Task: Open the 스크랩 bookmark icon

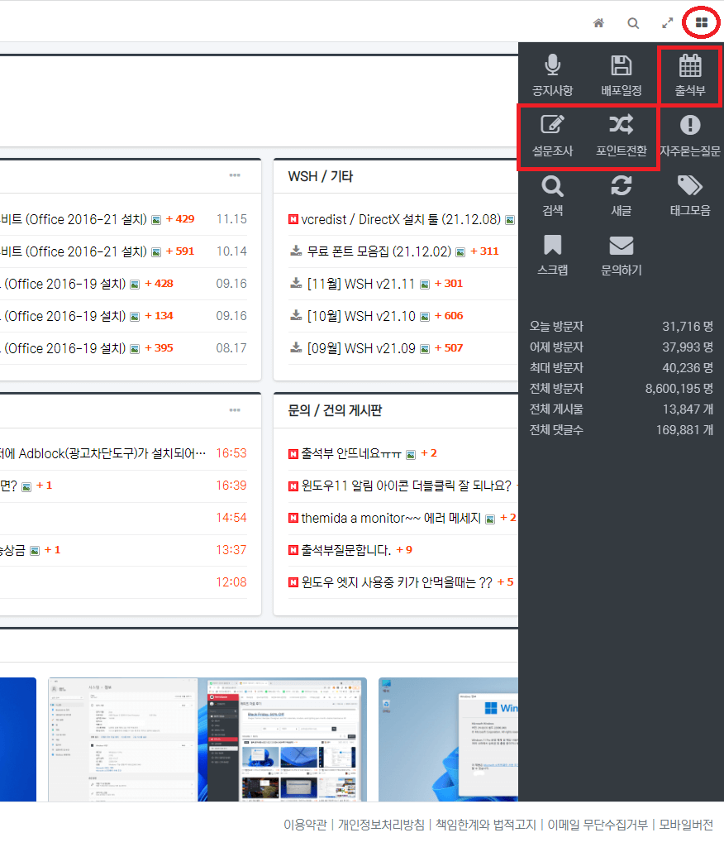Action: [552, 245]
